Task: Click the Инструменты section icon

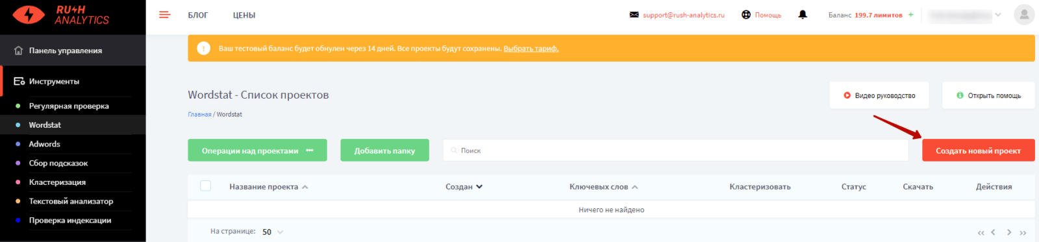Action: pyautogui.click(x=19, y=81)
